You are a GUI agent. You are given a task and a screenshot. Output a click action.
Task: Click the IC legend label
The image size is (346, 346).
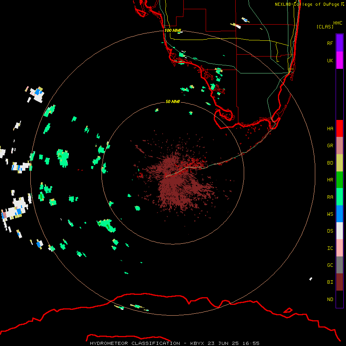[330, 248]
